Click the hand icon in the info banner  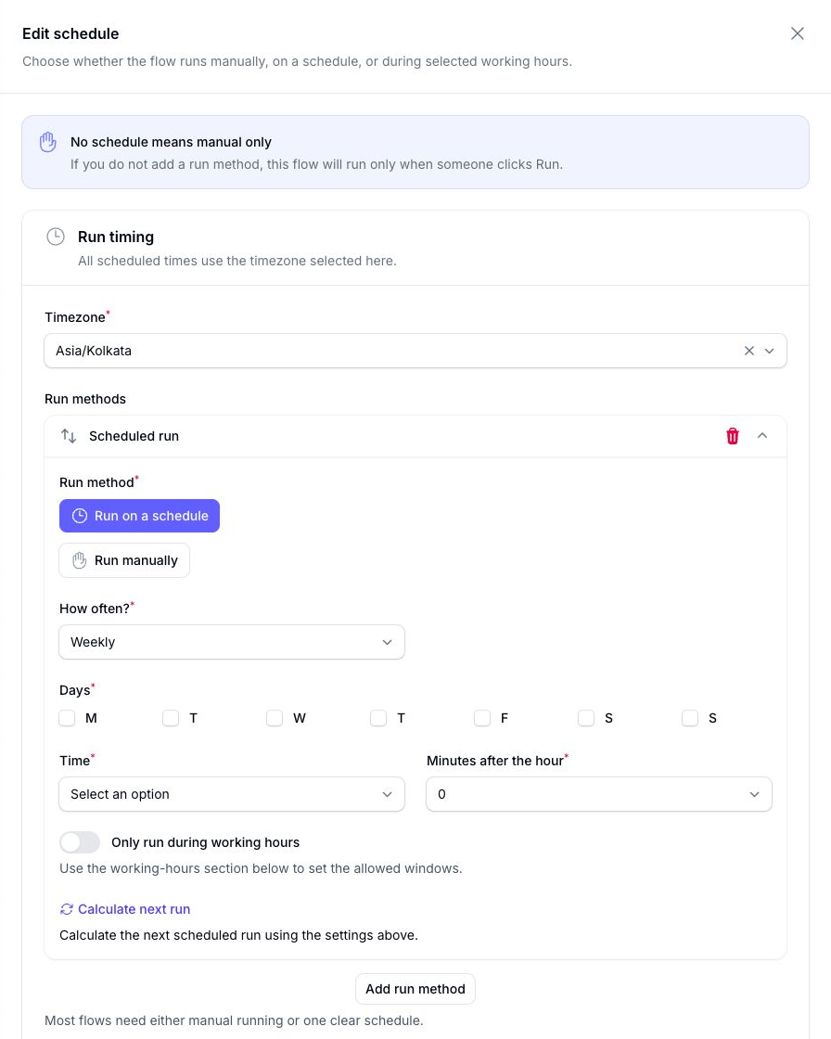point(47,142)
